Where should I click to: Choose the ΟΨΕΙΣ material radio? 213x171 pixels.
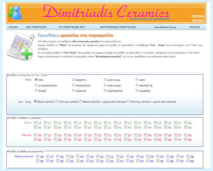click(36, 90)
